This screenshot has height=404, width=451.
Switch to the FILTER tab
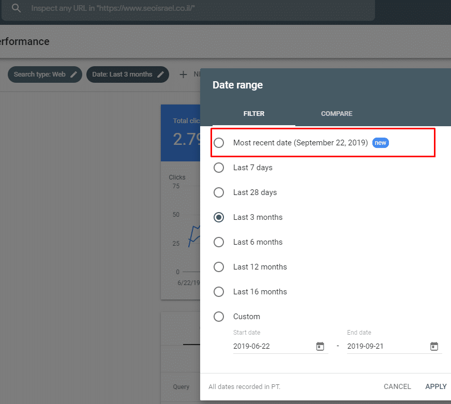click(x=254, y=114)
